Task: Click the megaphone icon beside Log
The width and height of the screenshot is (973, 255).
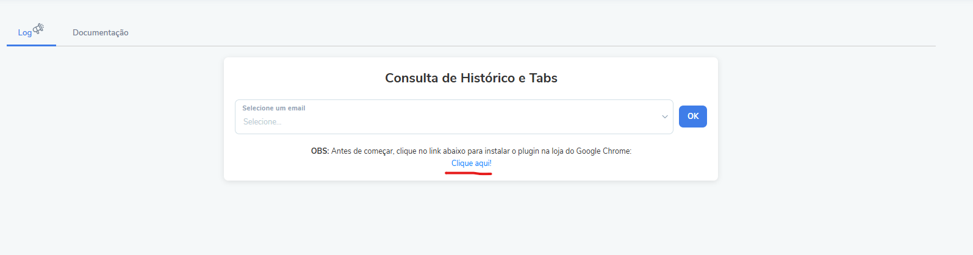Action: 38,29
